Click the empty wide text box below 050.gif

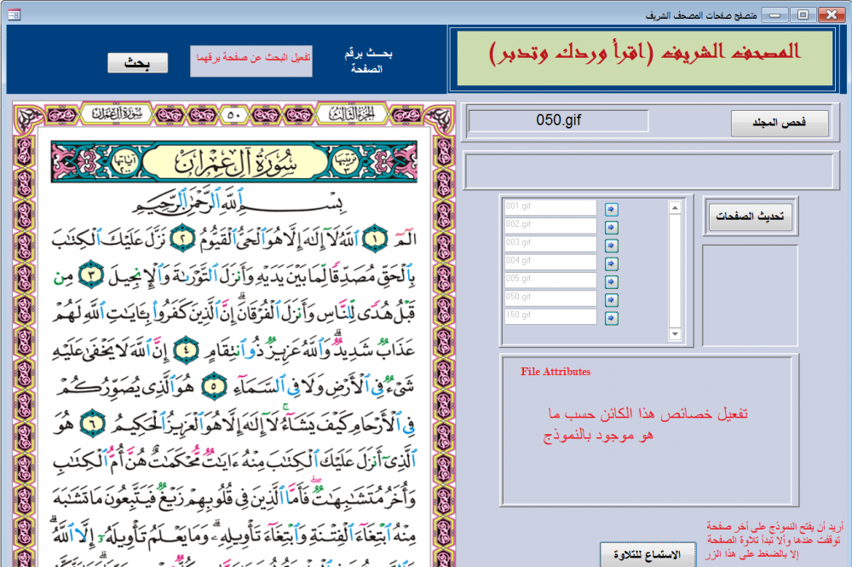point(648,171)
